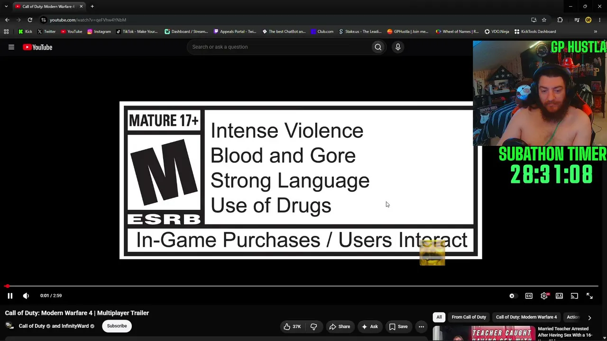Select the Call of Duty: Modern Warfare 4 chip

click(x=526, y=317)
